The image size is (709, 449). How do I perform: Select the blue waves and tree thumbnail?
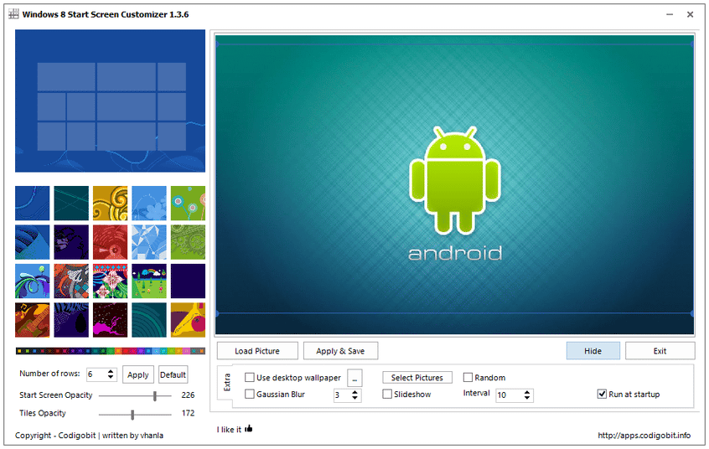point(33,281)
